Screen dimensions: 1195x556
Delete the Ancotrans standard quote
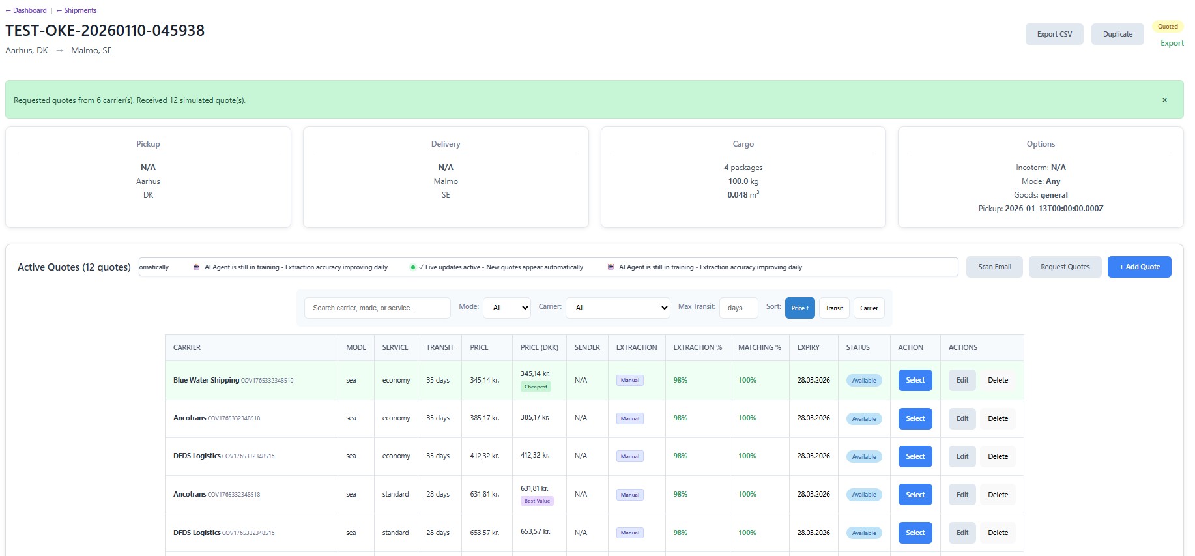point(998,495)
